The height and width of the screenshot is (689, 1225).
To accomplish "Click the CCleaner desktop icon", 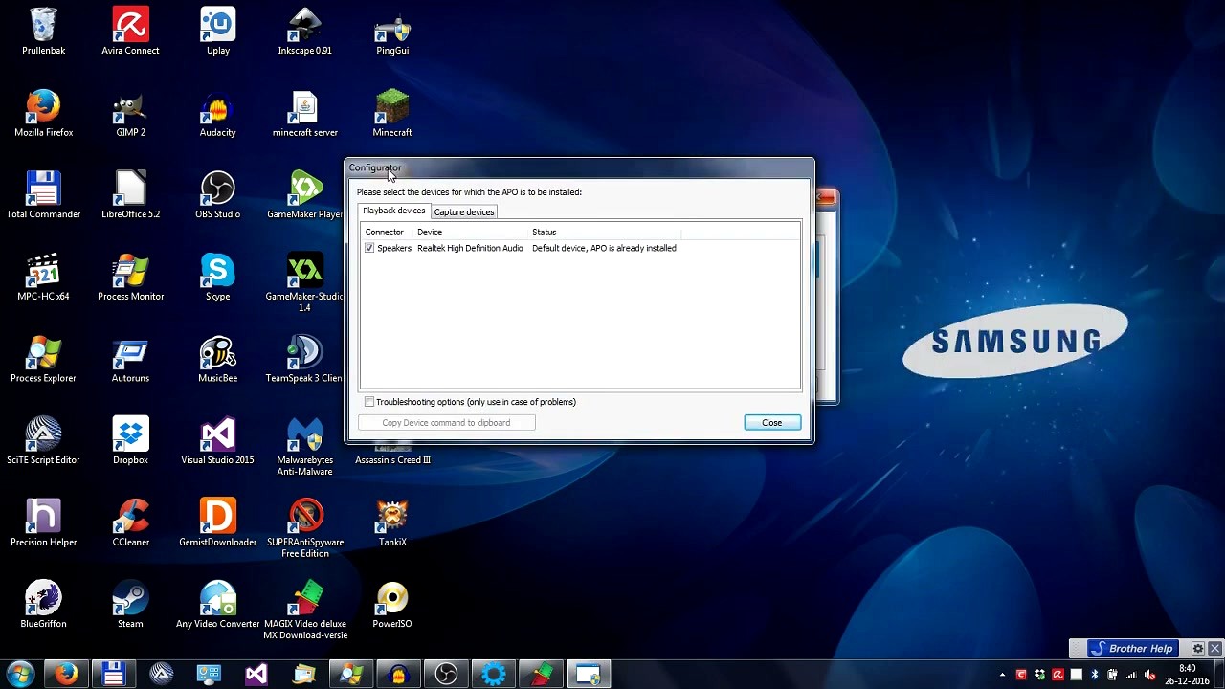I will point(130,522).
